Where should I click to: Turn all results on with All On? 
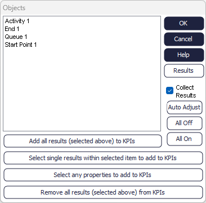tap(185, 139)
